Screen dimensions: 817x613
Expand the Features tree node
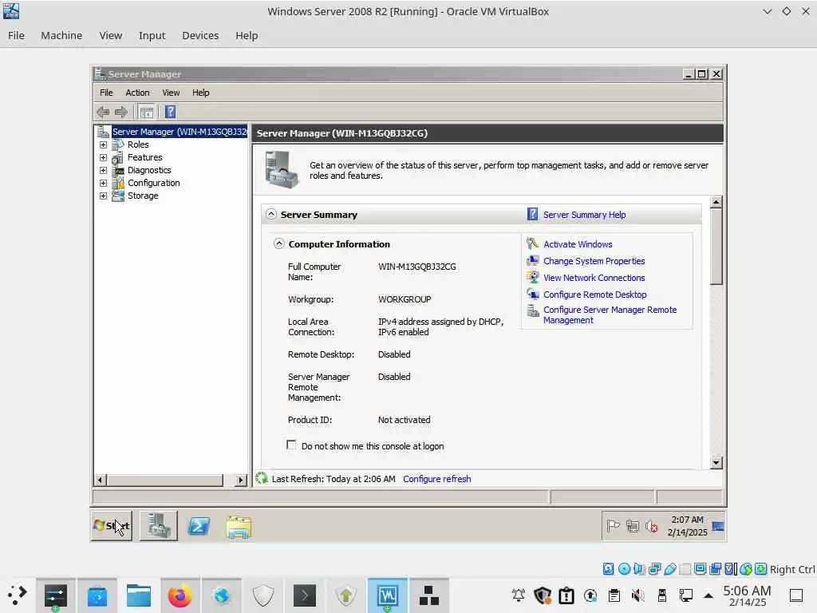[x=103, y=157]
